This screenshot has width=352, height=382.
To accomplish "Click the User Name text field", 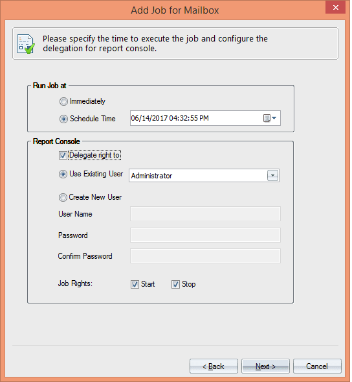I will tap(205, 214).
